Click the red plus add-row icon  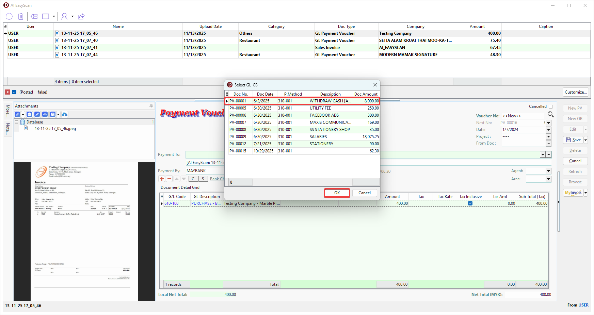(162, 179)
